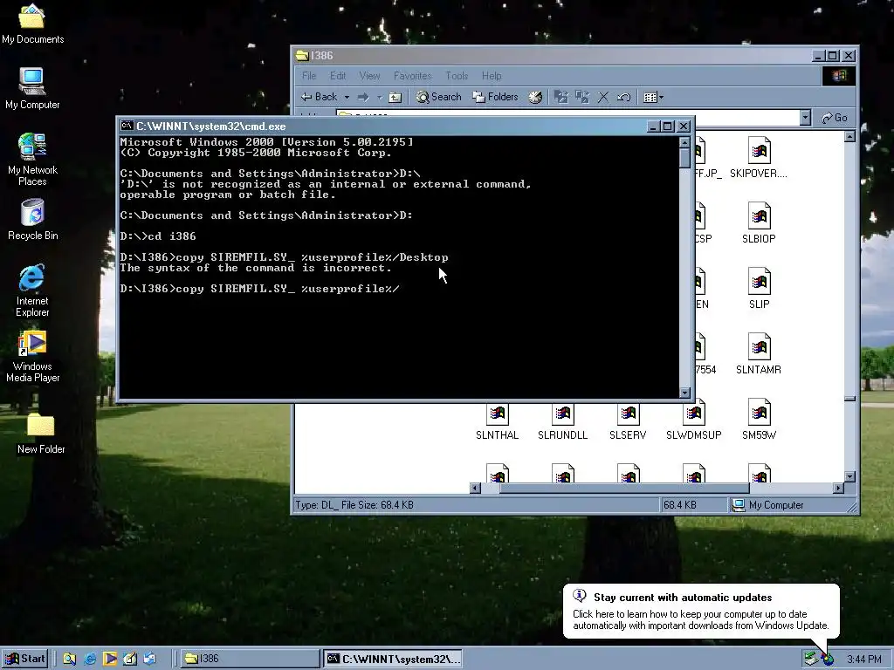This screenshot has height=670, width=894.
Task: Click the Up folder icon in I386 toolbar
Action: pyautogui.click(x=395, y=98)
